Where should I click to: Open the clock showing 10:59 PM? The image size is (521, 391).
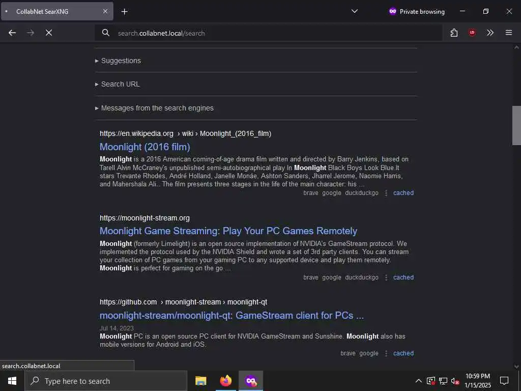click(477, 381)
